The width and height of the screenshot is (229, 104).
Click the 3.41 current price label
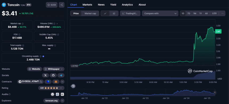(218, 31)
